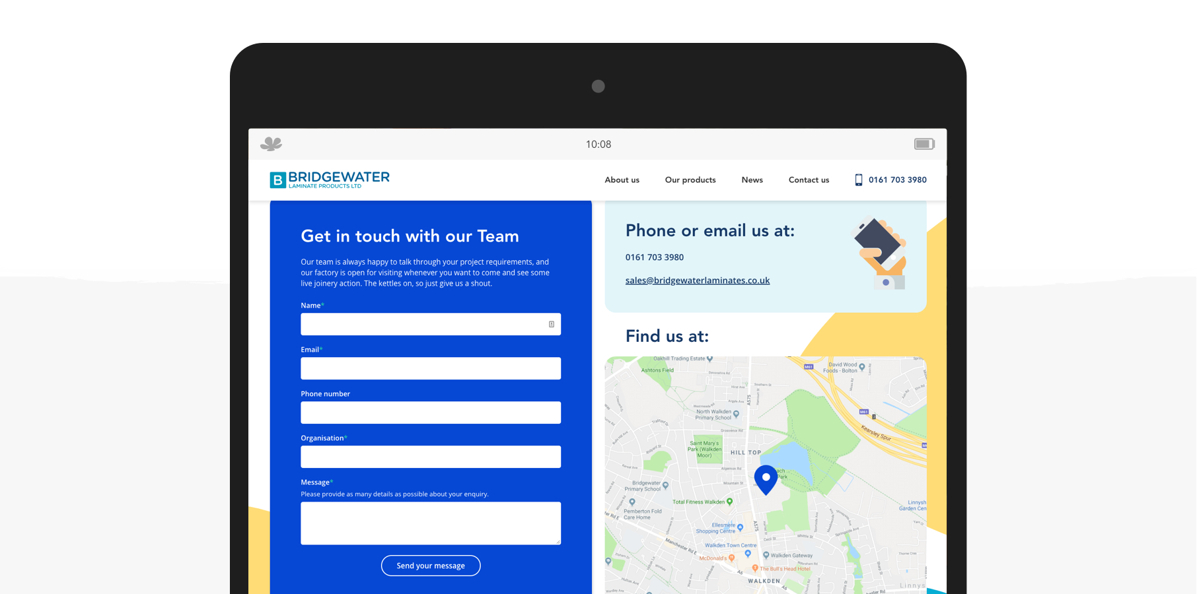
Task: Click the battery icon in status bar
Action: click(x=924, y=144)
